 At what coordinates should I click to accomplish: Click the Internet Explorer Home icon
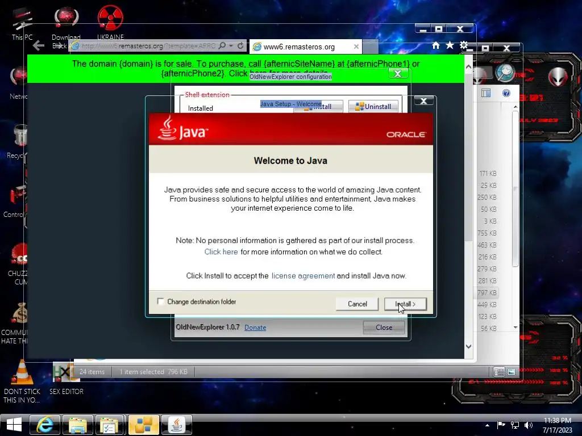coord(436,45)
